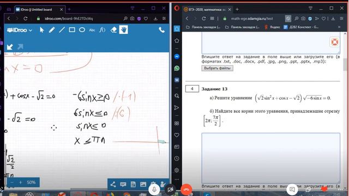The height and width of the screenshot is (196, 349).
Task: Open downloads in left browser window
Action: (x=155, y=19)
